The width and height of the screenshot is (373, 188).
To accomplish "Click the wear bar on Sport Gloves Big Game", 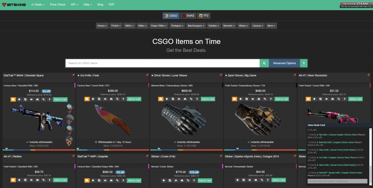I will click(260, 150).
